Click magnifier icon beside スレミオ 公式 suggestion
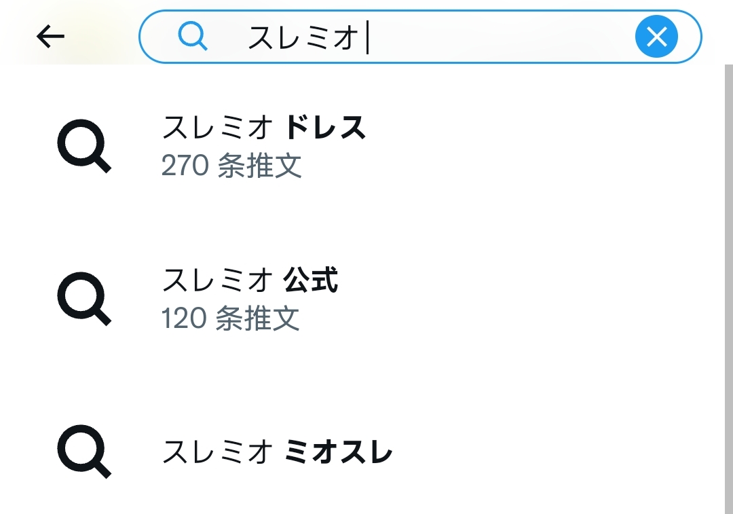This screenshot has width=733, height=514. tap(84, 298)
